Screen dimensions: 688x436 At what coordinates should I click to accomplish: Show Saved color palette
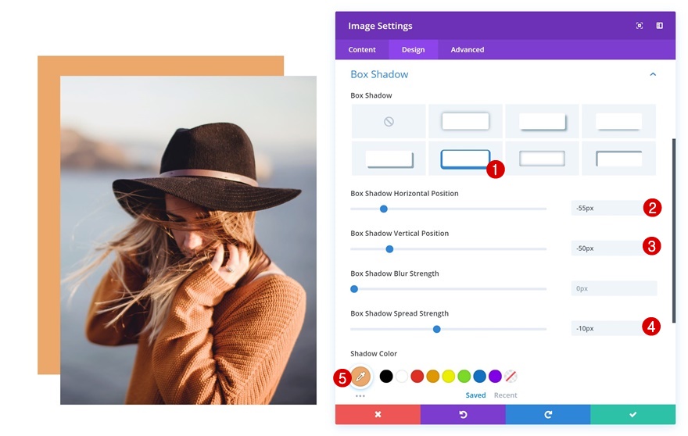[x=475, y=395]
